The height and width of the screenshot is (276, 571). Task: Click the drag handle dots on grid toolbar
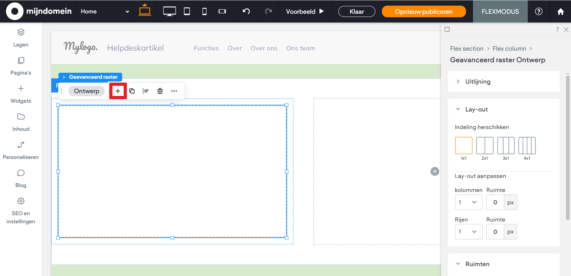point(61,91)
